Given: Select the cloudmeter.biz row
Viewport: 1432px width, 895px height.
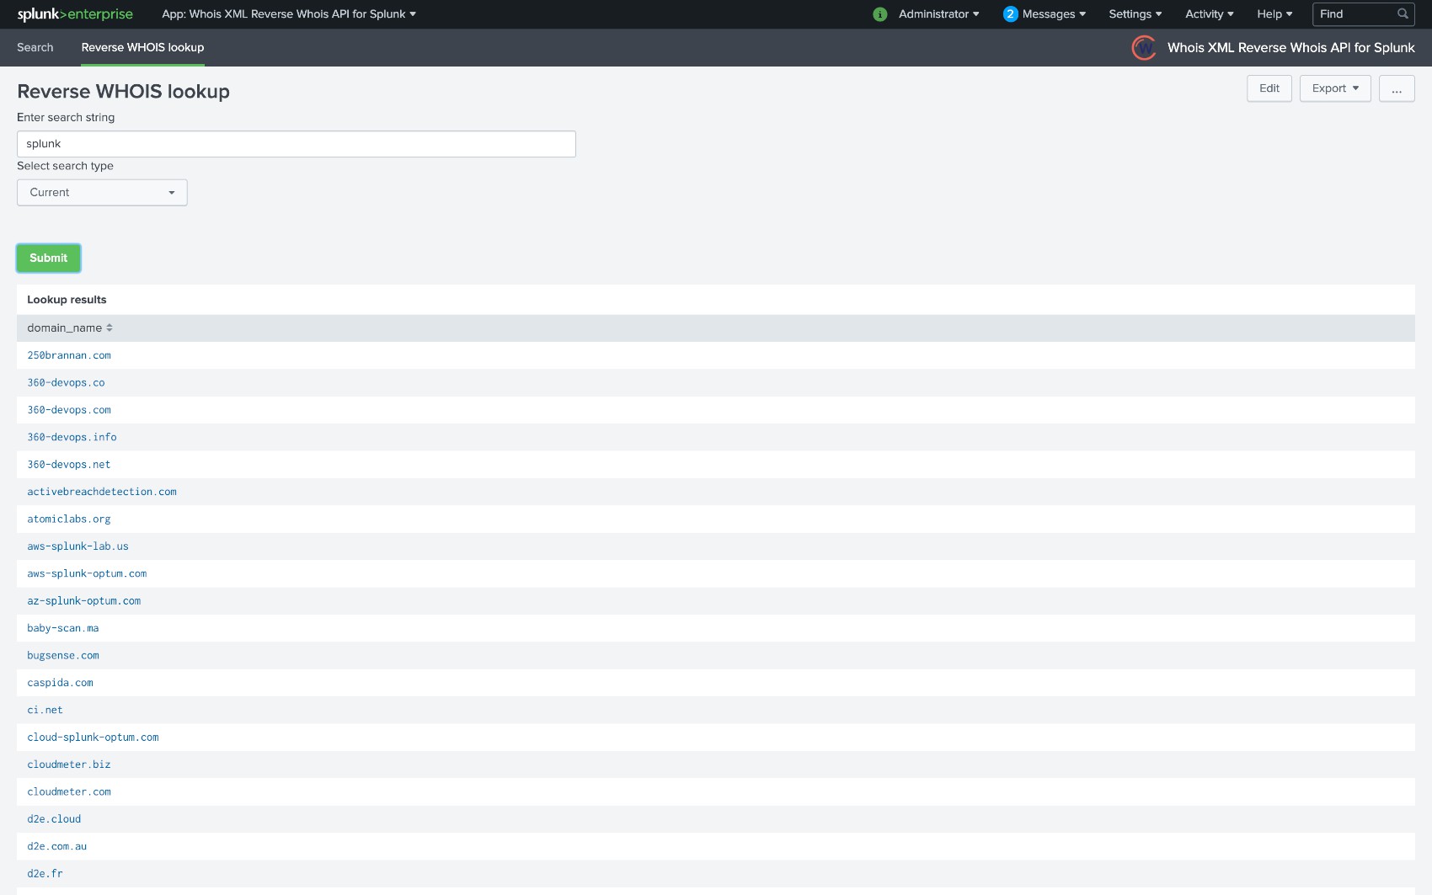Looking at the screenshot, I should 716,764.
